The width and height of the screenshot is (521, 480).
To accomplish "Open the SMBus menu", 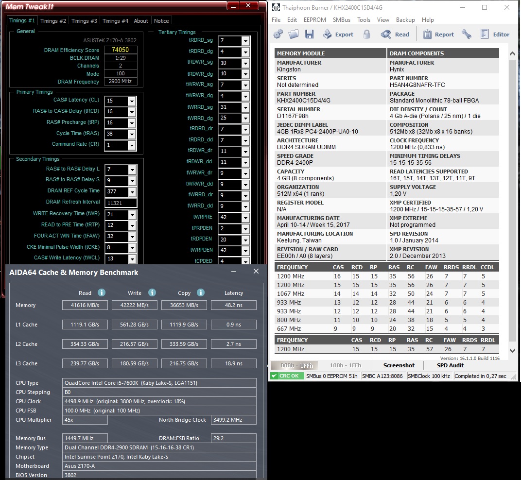I will coord(342,20).
